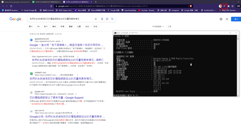Open the Google apps grid

[227, 19]
